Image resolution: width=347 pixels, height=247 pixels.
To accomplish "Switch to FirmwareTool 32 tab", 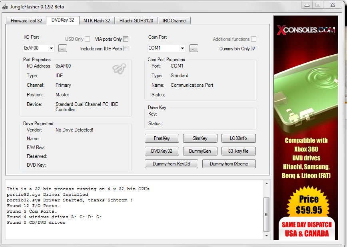I will [x=26, y=21].
